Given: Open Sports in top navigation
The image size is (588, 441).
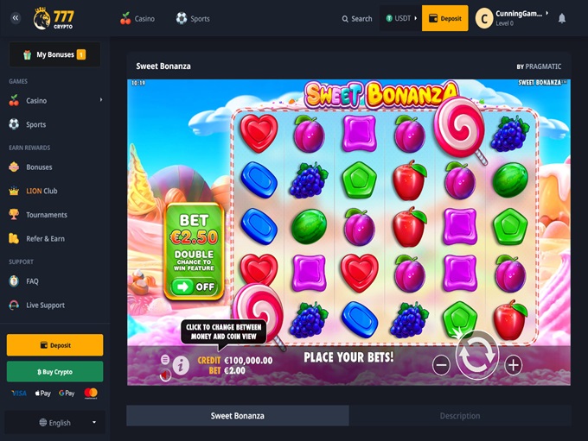Looking at the screenshot, I should click(193, 18).
